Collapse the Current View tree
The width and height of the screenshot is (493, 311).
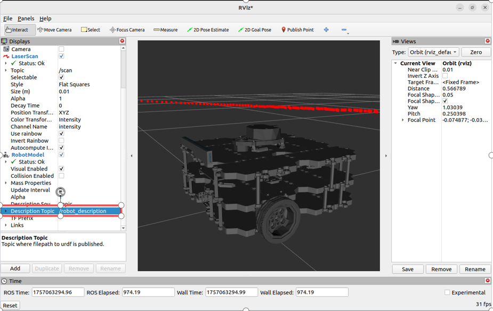pos(395,63)
